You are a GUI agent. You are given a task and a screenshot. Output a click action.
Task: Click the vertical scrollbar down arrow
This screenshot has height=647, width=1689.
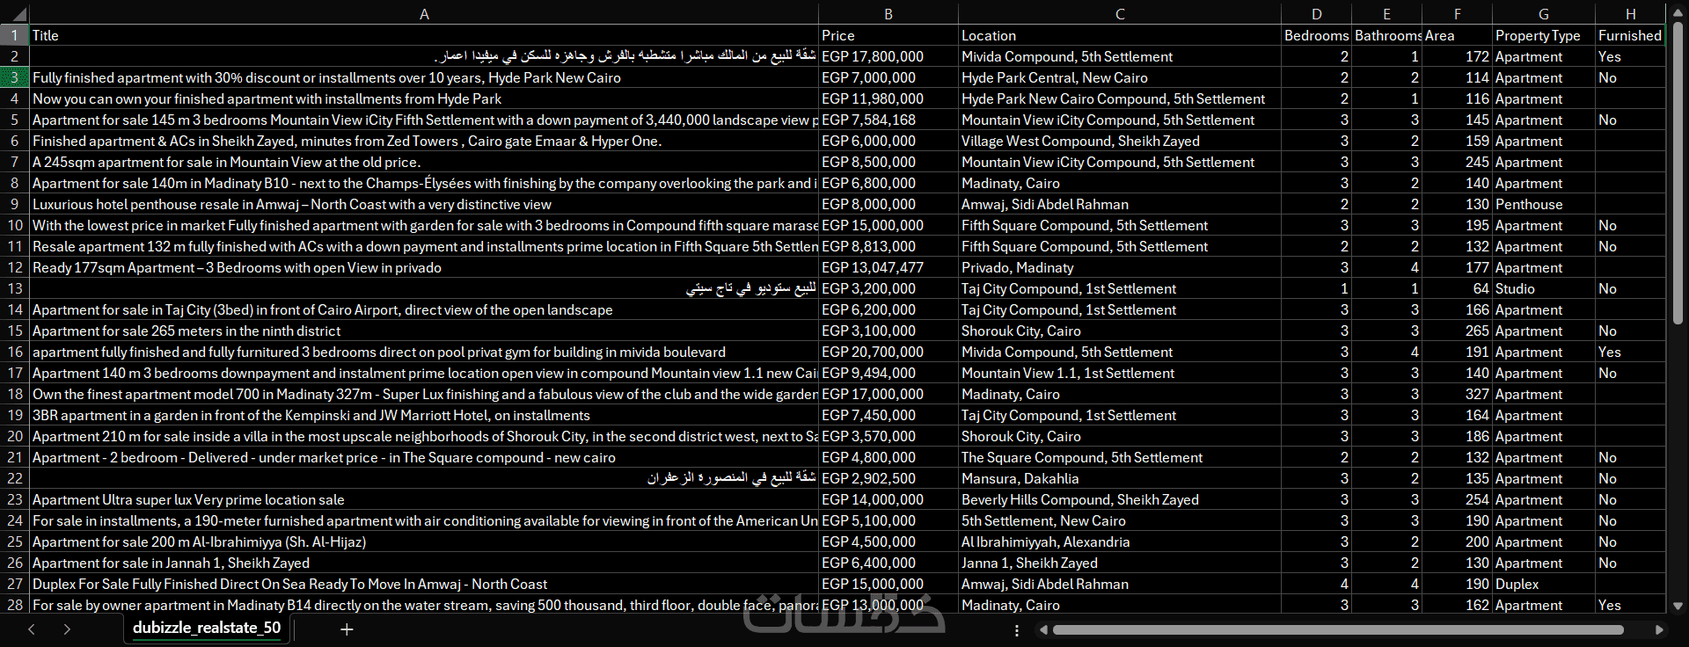[1678, 606]
